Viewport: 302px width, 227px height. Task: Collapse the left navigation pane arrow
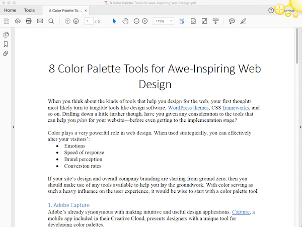click(13, 127)
